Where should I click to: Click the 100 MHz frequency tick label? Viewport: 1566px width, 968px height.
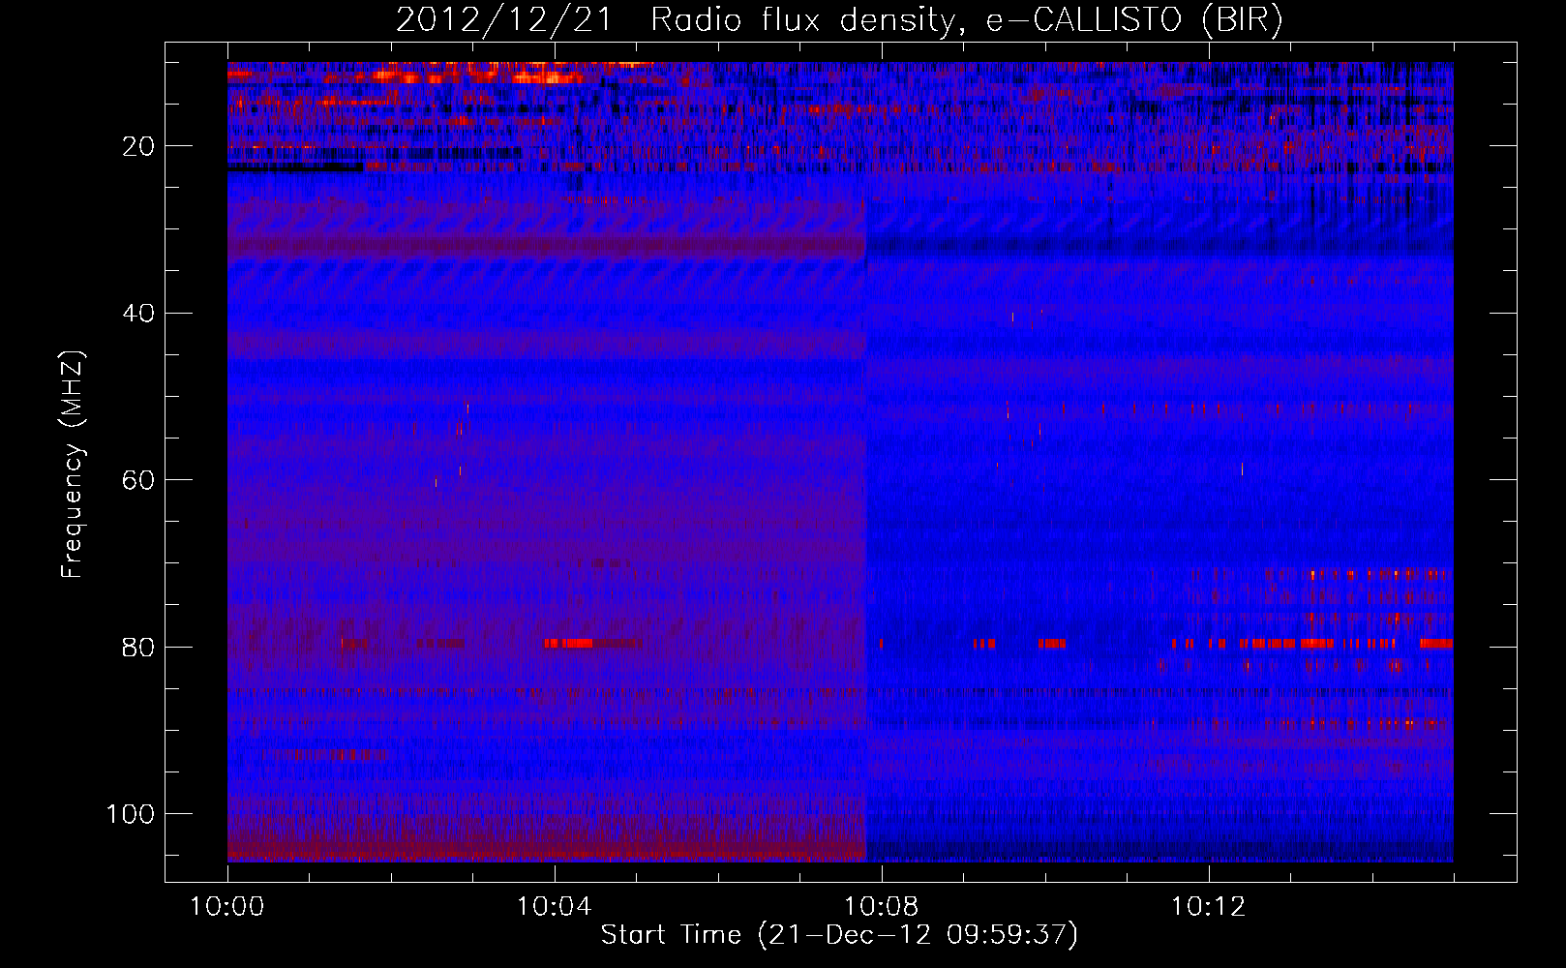[131, 814]
